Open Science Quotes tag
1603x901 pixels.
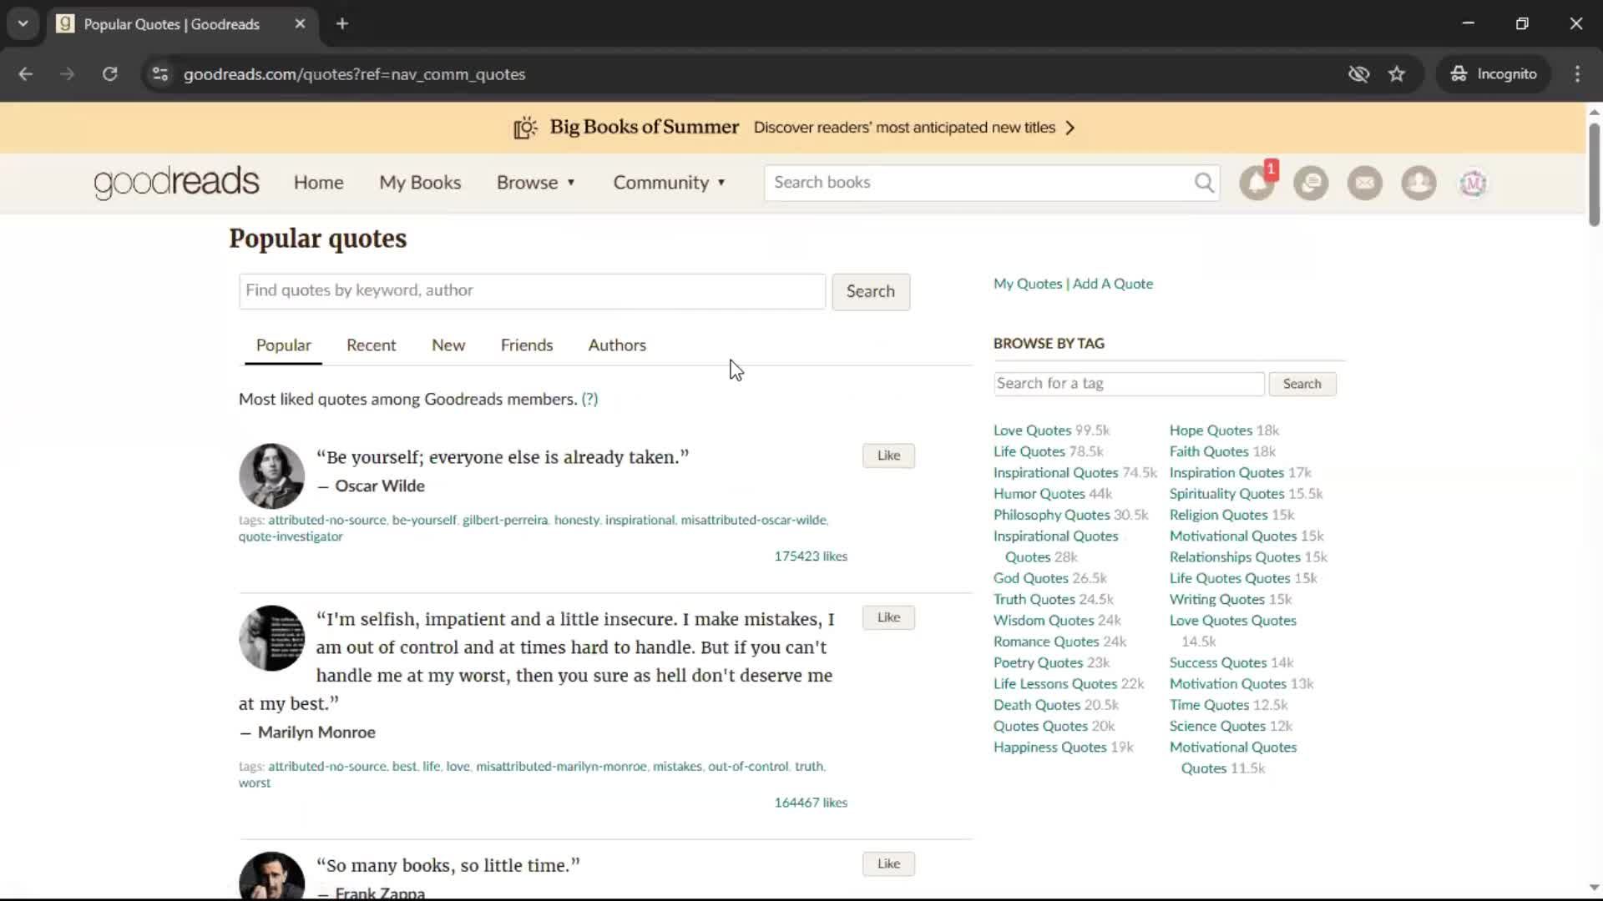click(1217, 726)
